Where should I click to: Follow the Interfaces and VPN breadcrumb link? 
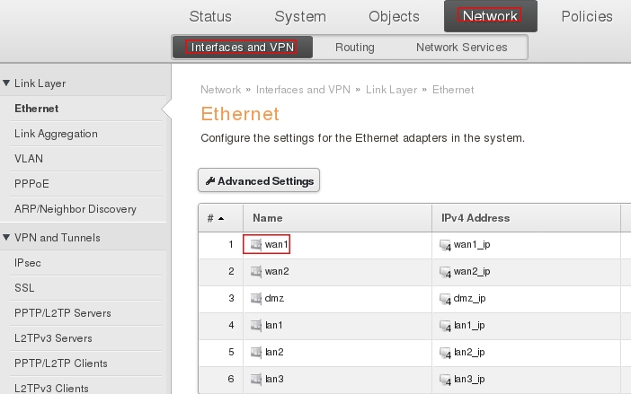click(302, 90)
